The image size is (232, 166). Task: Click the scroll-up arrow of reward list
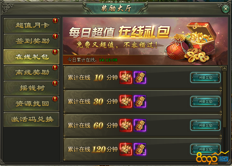click(225, 68)
